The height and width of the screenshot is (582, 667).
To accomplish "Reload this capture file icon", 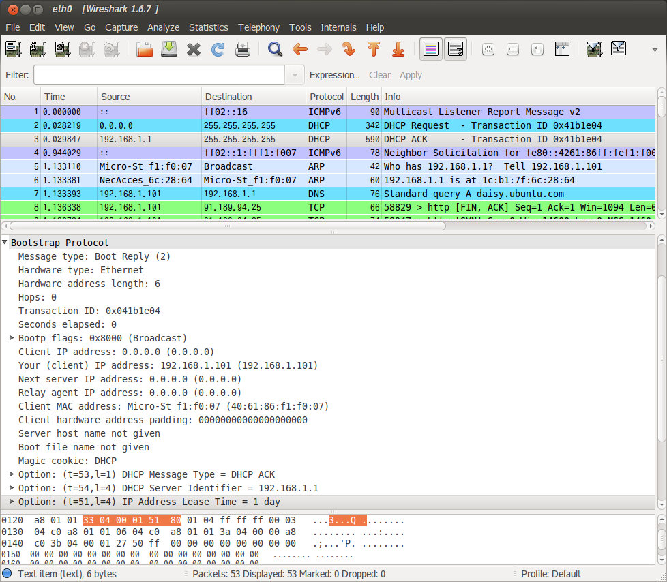I will click(218, 49).
